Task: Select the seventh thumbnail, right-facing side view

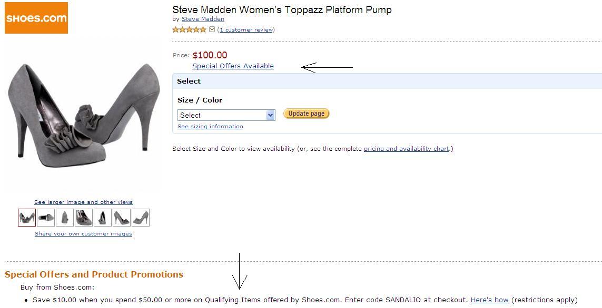Action: (x=141, y=218)
